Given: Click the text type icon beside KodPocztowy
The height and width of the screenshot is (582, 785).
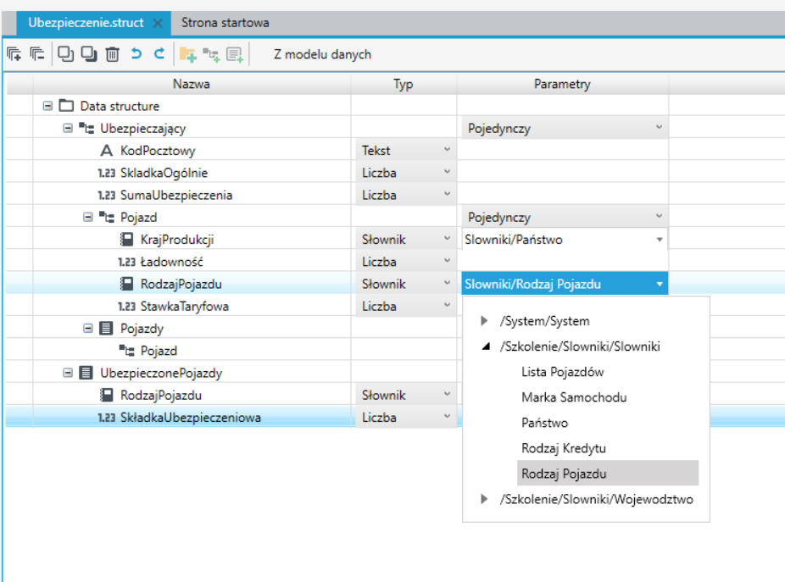Looking at the screenshot, I should [x=106, y=151].
